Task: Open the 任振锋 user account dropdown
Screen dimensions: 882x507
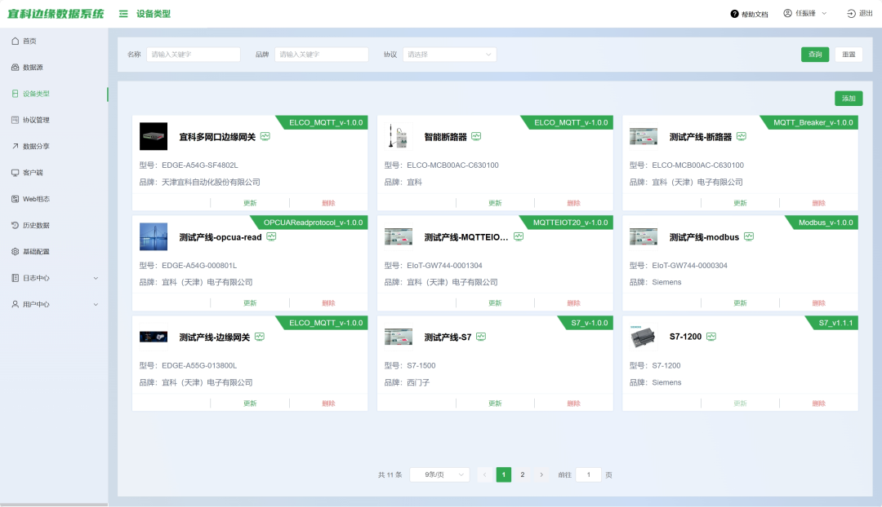Action: pyautogui.click(x=805, y=14)
